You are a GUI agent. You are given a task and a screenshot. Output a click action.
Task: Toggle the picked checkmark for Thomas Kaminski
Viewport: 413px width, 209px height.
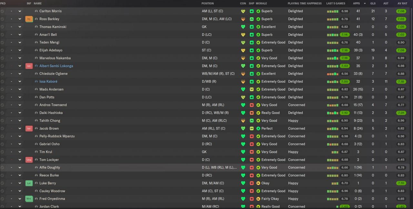[x=2, y=27]
